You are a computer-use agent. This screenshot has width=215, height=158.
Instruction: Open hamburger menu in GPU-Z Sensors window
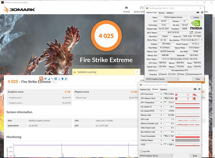point(199,89)
